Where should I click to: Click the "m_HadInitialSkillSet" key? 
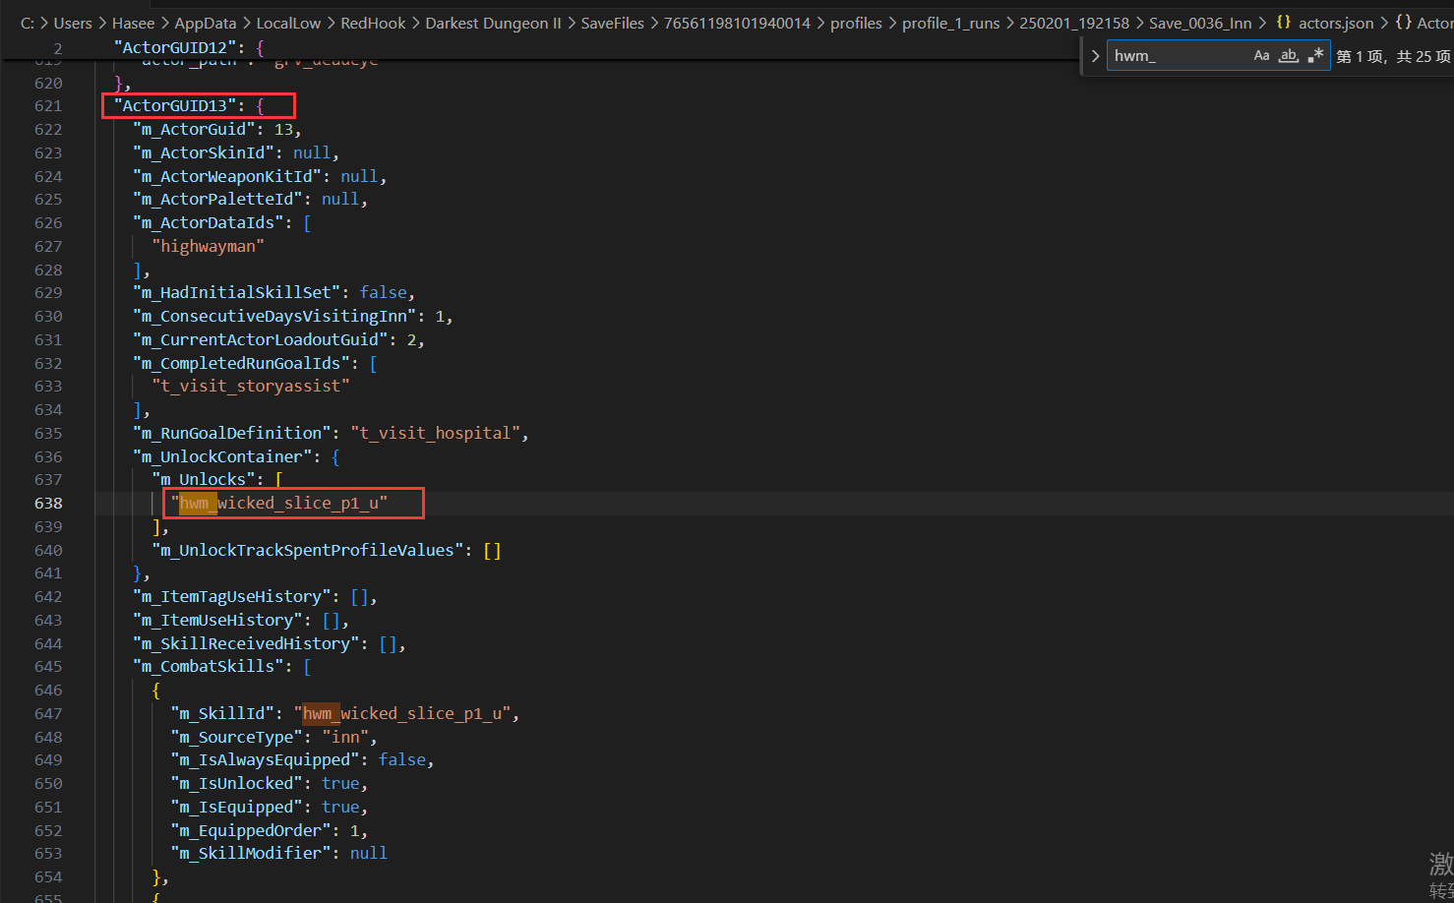pos(237,293)
